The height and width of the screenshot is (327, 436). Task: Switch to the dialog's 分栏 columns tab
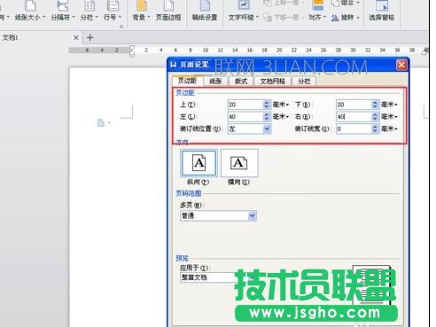(x=304, y=81)
